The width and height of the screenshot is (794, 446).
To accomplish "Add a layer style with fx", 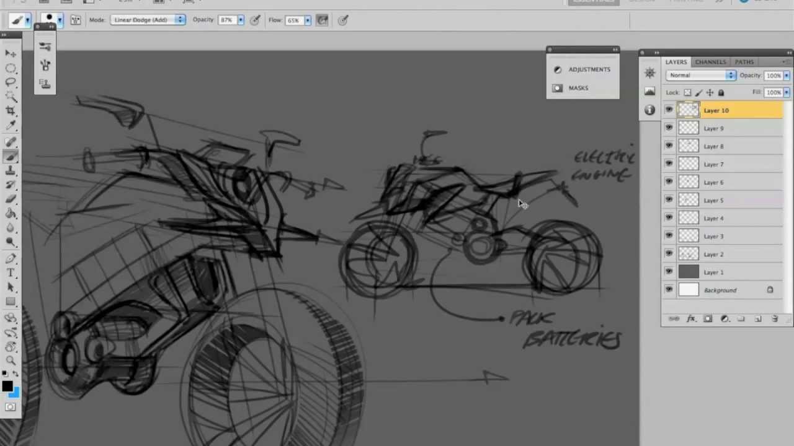I will pos(691,319).
